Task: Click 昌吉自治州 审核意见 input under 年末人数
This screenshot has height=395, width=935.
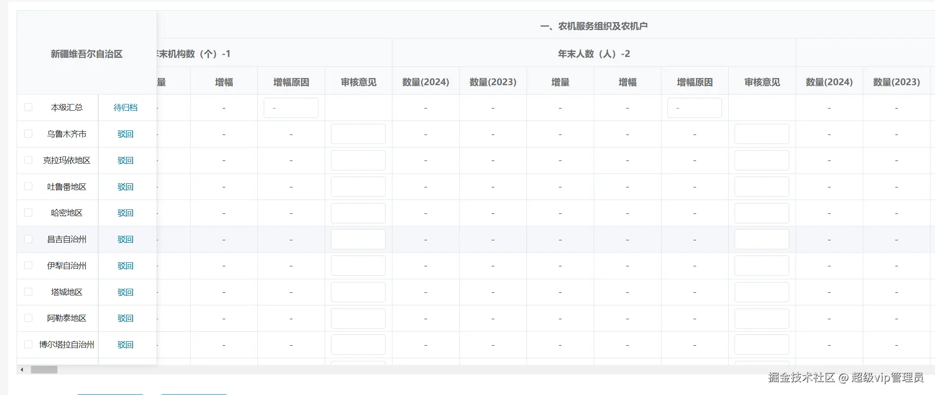Action: [x=762, y=239]
